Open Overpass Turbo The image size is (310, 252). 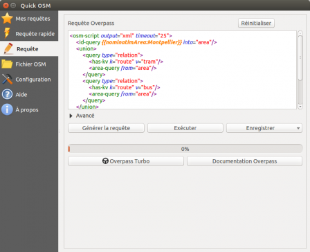pyautogui.click(x=126, y=161)
